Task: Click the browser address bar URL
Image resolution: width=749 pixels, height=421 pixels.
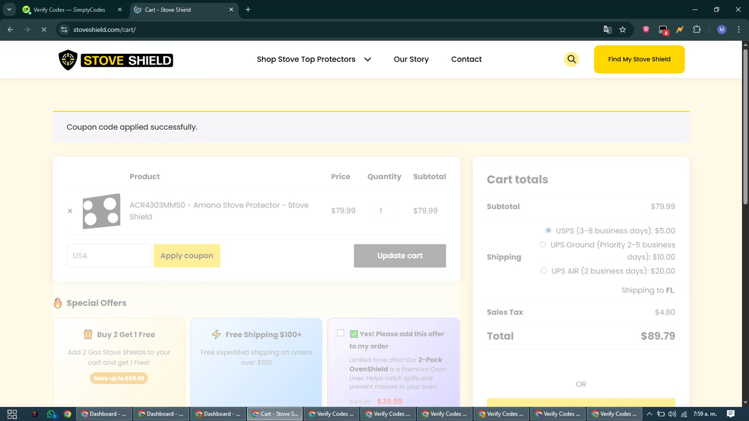Action: [x=104, y=29]
